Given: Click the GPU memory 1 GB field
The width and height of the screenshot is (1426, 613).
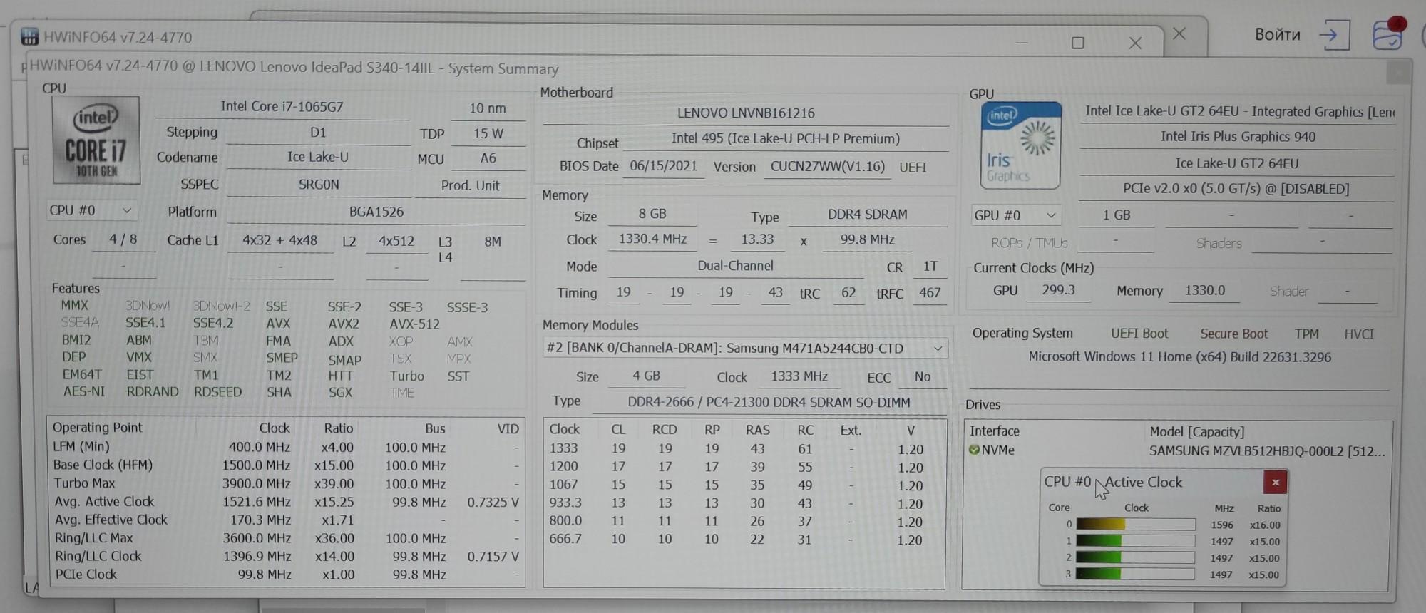Looking at the screenshot, I should pyautogui.click(x=1117, y=215).
